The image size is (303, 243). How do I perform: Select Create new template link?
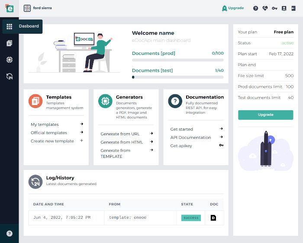[x=52, y=141]
